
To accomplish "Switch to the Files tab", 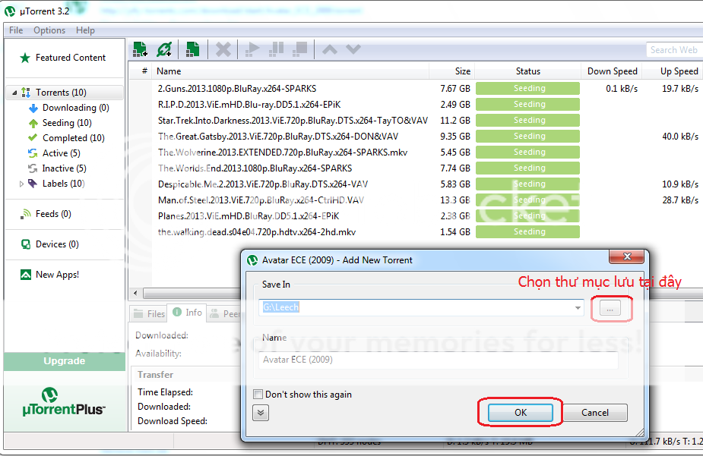I will (x=148, y=313).
